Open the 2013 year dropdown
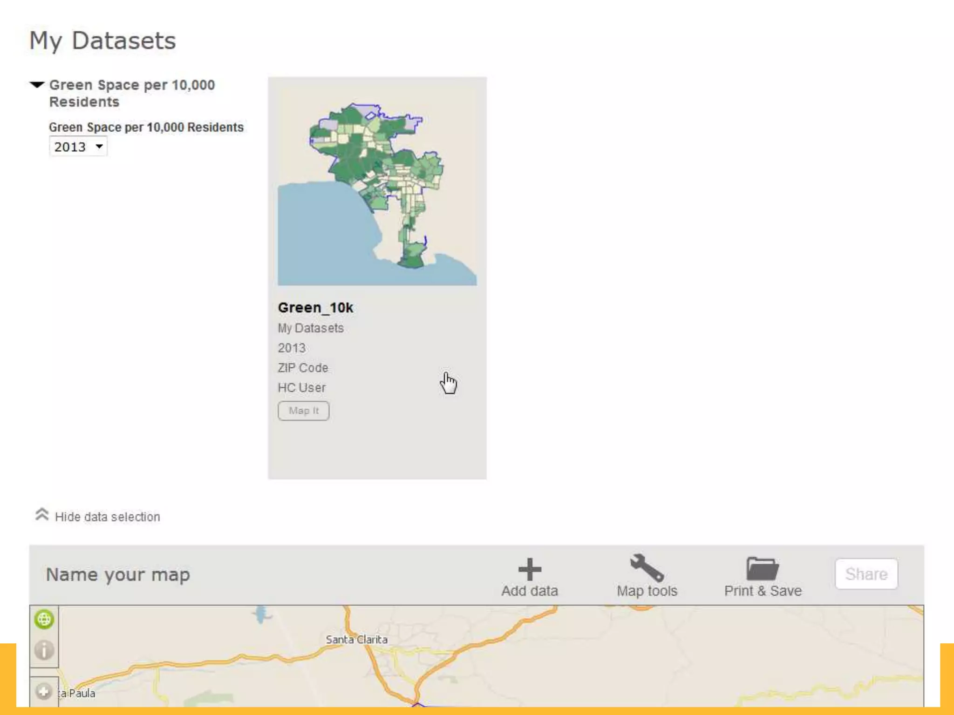This screenshot has width=954, height=715. 78,147
